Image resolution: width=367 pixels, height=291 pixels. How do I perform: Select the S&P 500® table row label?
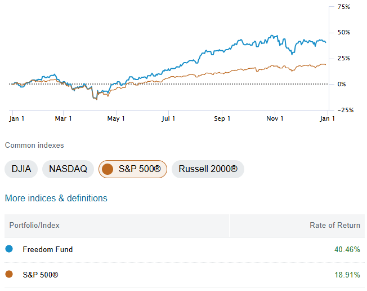click(x=41, y=275)
